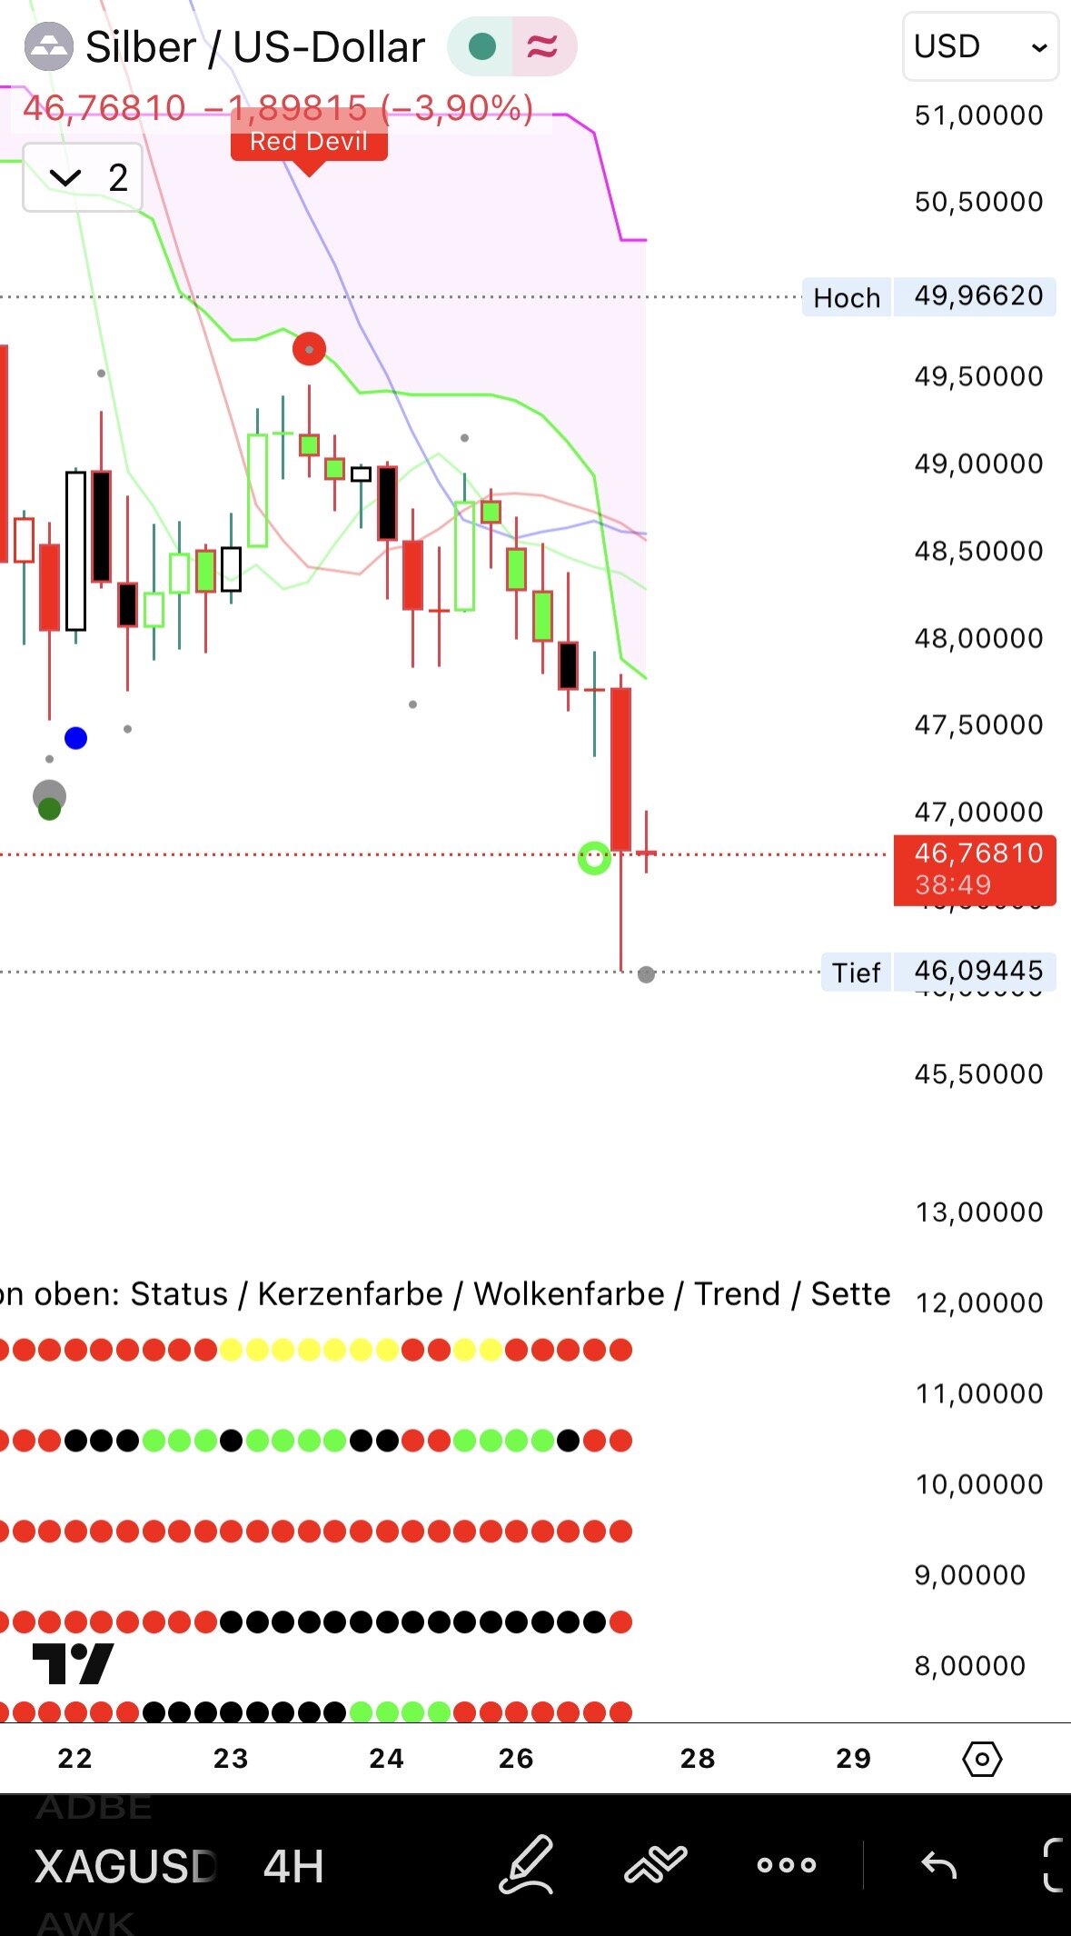Tap the pink approximate-data icon

point(542,46)
